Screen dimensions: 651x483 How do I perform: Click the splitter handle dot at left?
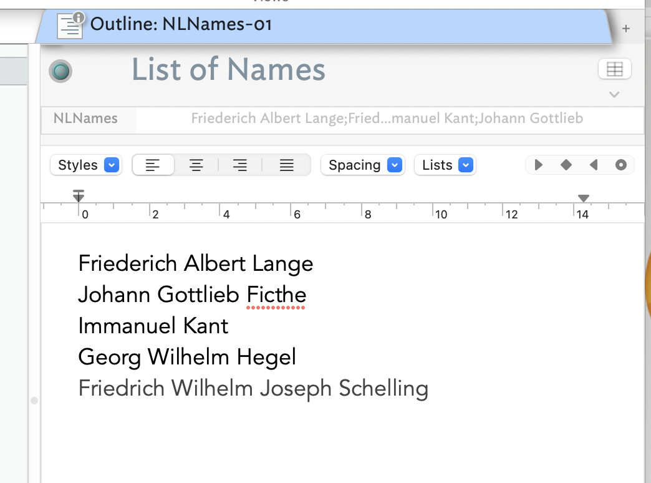34,401
